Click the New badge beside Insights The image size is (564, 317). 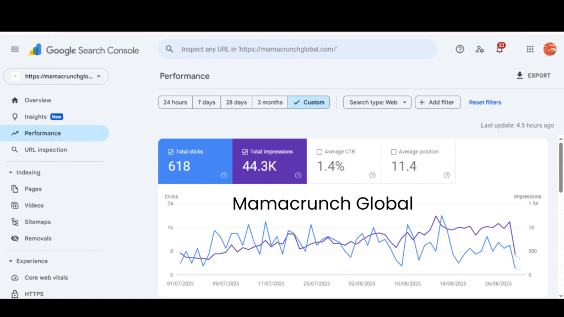[x=57, y=117]
